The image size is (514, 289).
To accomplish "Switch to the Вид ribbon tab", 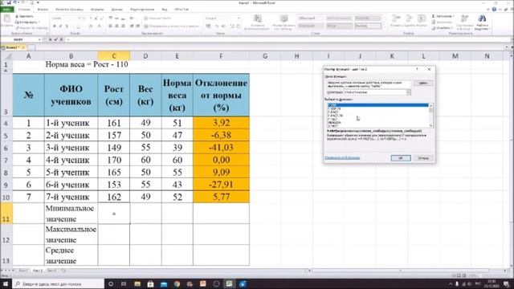I will 165,10.
